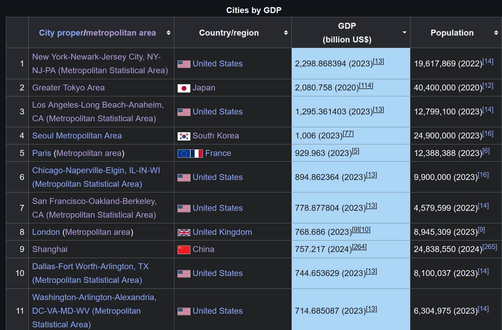Open San Francisco-Oakland-Berkeley link

[94, 208]
